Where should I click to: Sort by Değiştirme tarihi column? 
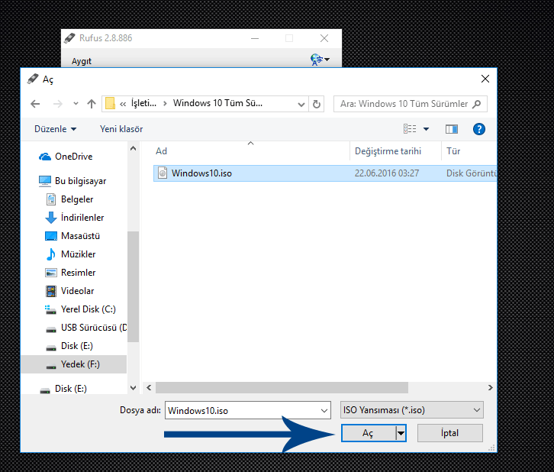[x=388, y=151]
